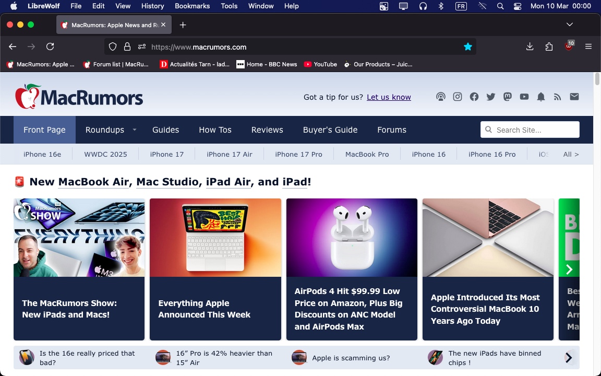This screenshot has height=376, width=601.
Task: Expand All topics in the tag bar
Action: point(571,154)
